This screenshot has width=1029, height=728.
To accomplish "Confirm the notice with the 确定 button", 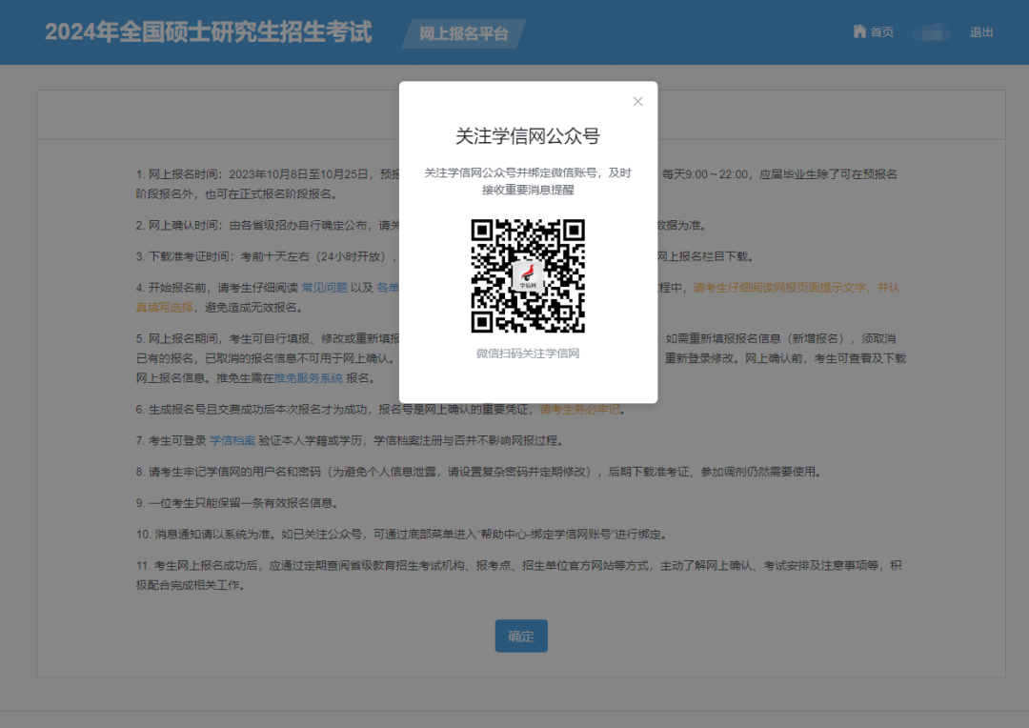I will click(521, 636).
